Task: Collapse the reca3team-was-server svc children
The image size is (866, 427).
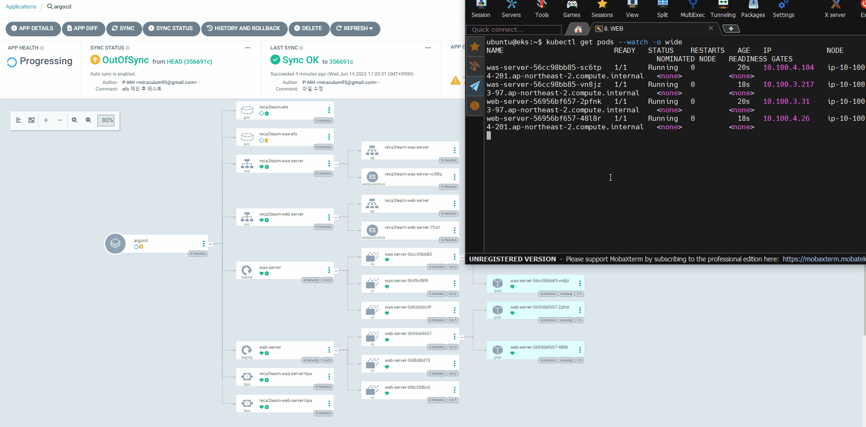Action: [336, 164]
